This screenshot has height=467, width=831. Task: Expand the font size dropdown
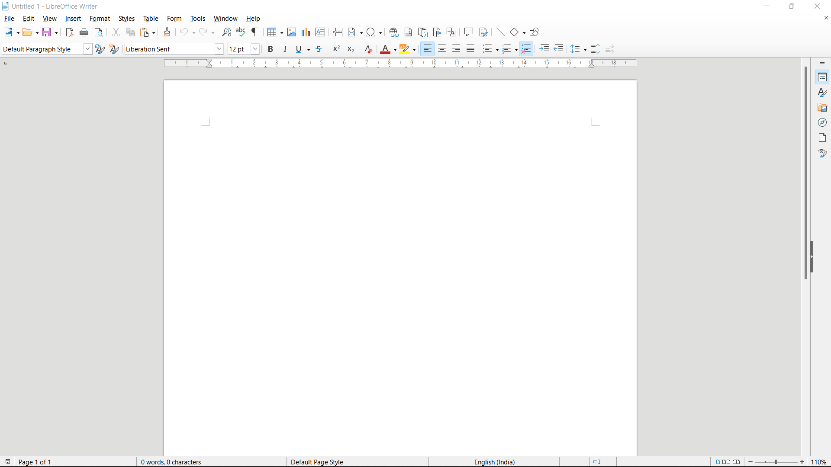coord(255,49)
